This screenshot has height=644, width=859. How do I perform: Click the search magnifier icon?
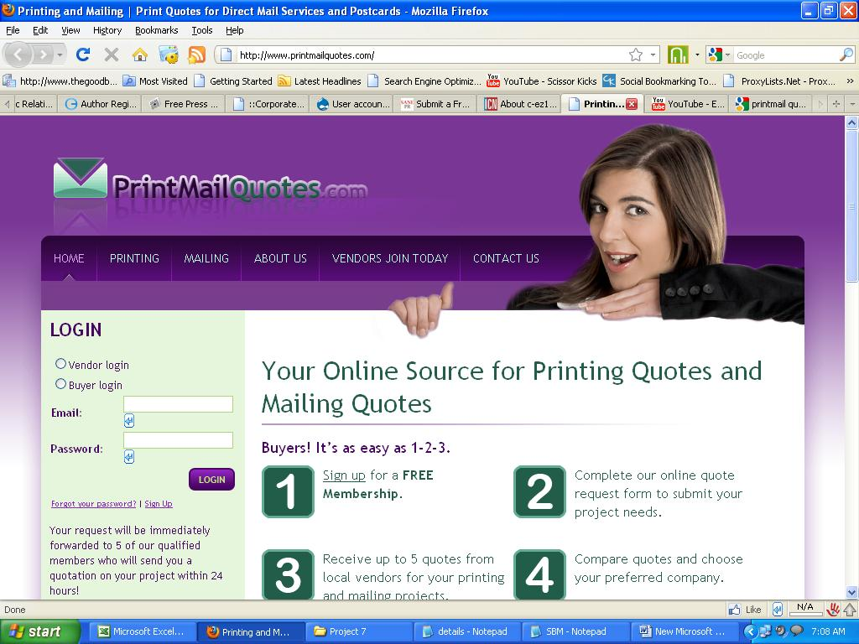tap(846, 55)
